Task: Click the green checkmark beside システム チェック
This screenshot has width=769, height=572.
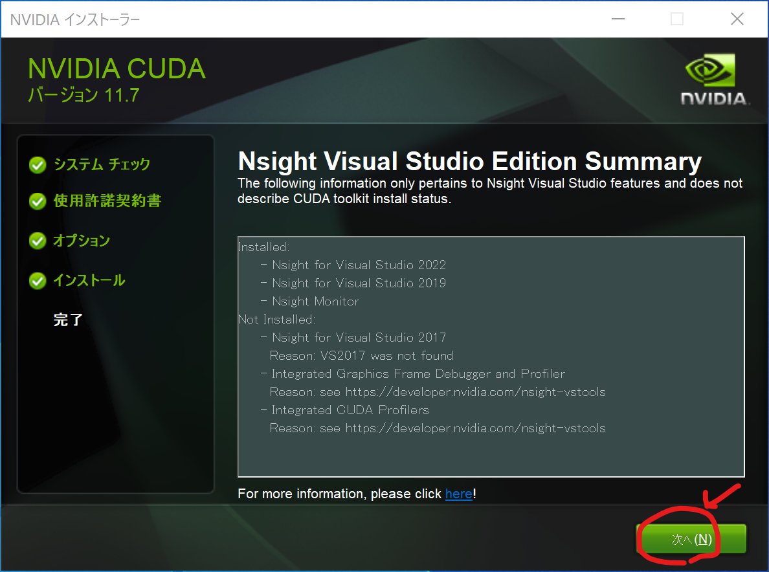Action: click(x=38, y=165)
